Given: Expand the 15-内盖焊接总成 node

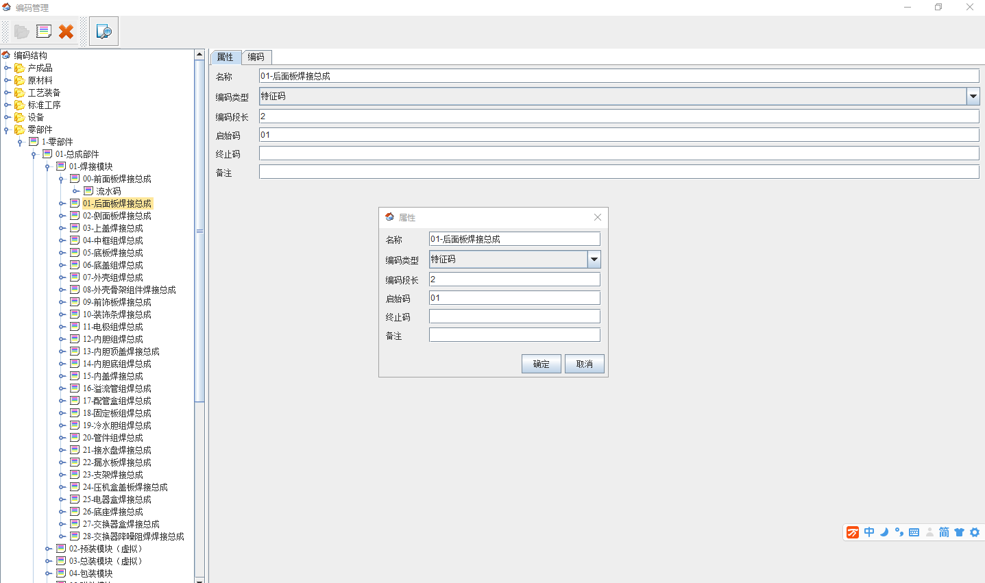Looking at the screenshot, I should 62,376.
